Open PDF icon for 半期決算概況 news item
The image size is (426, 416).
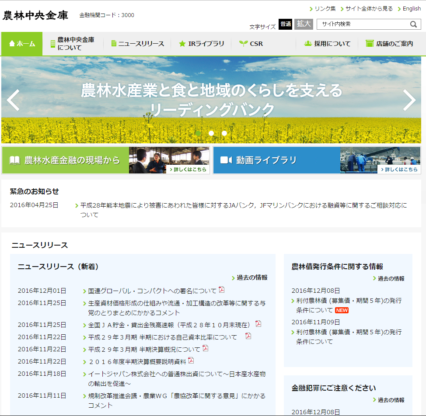tap(206, 348)
